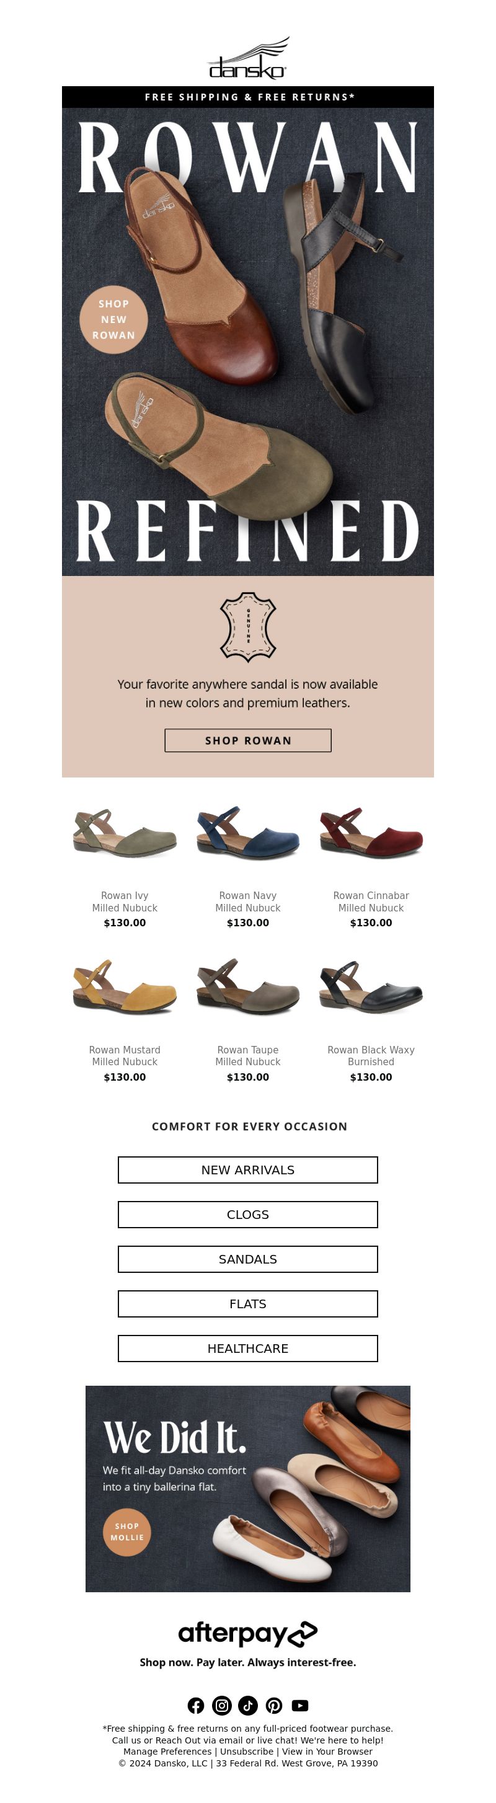Screen dimensions: 496x1803
Task: Click the Shop New Rowan circle
Action: [113, 320]
